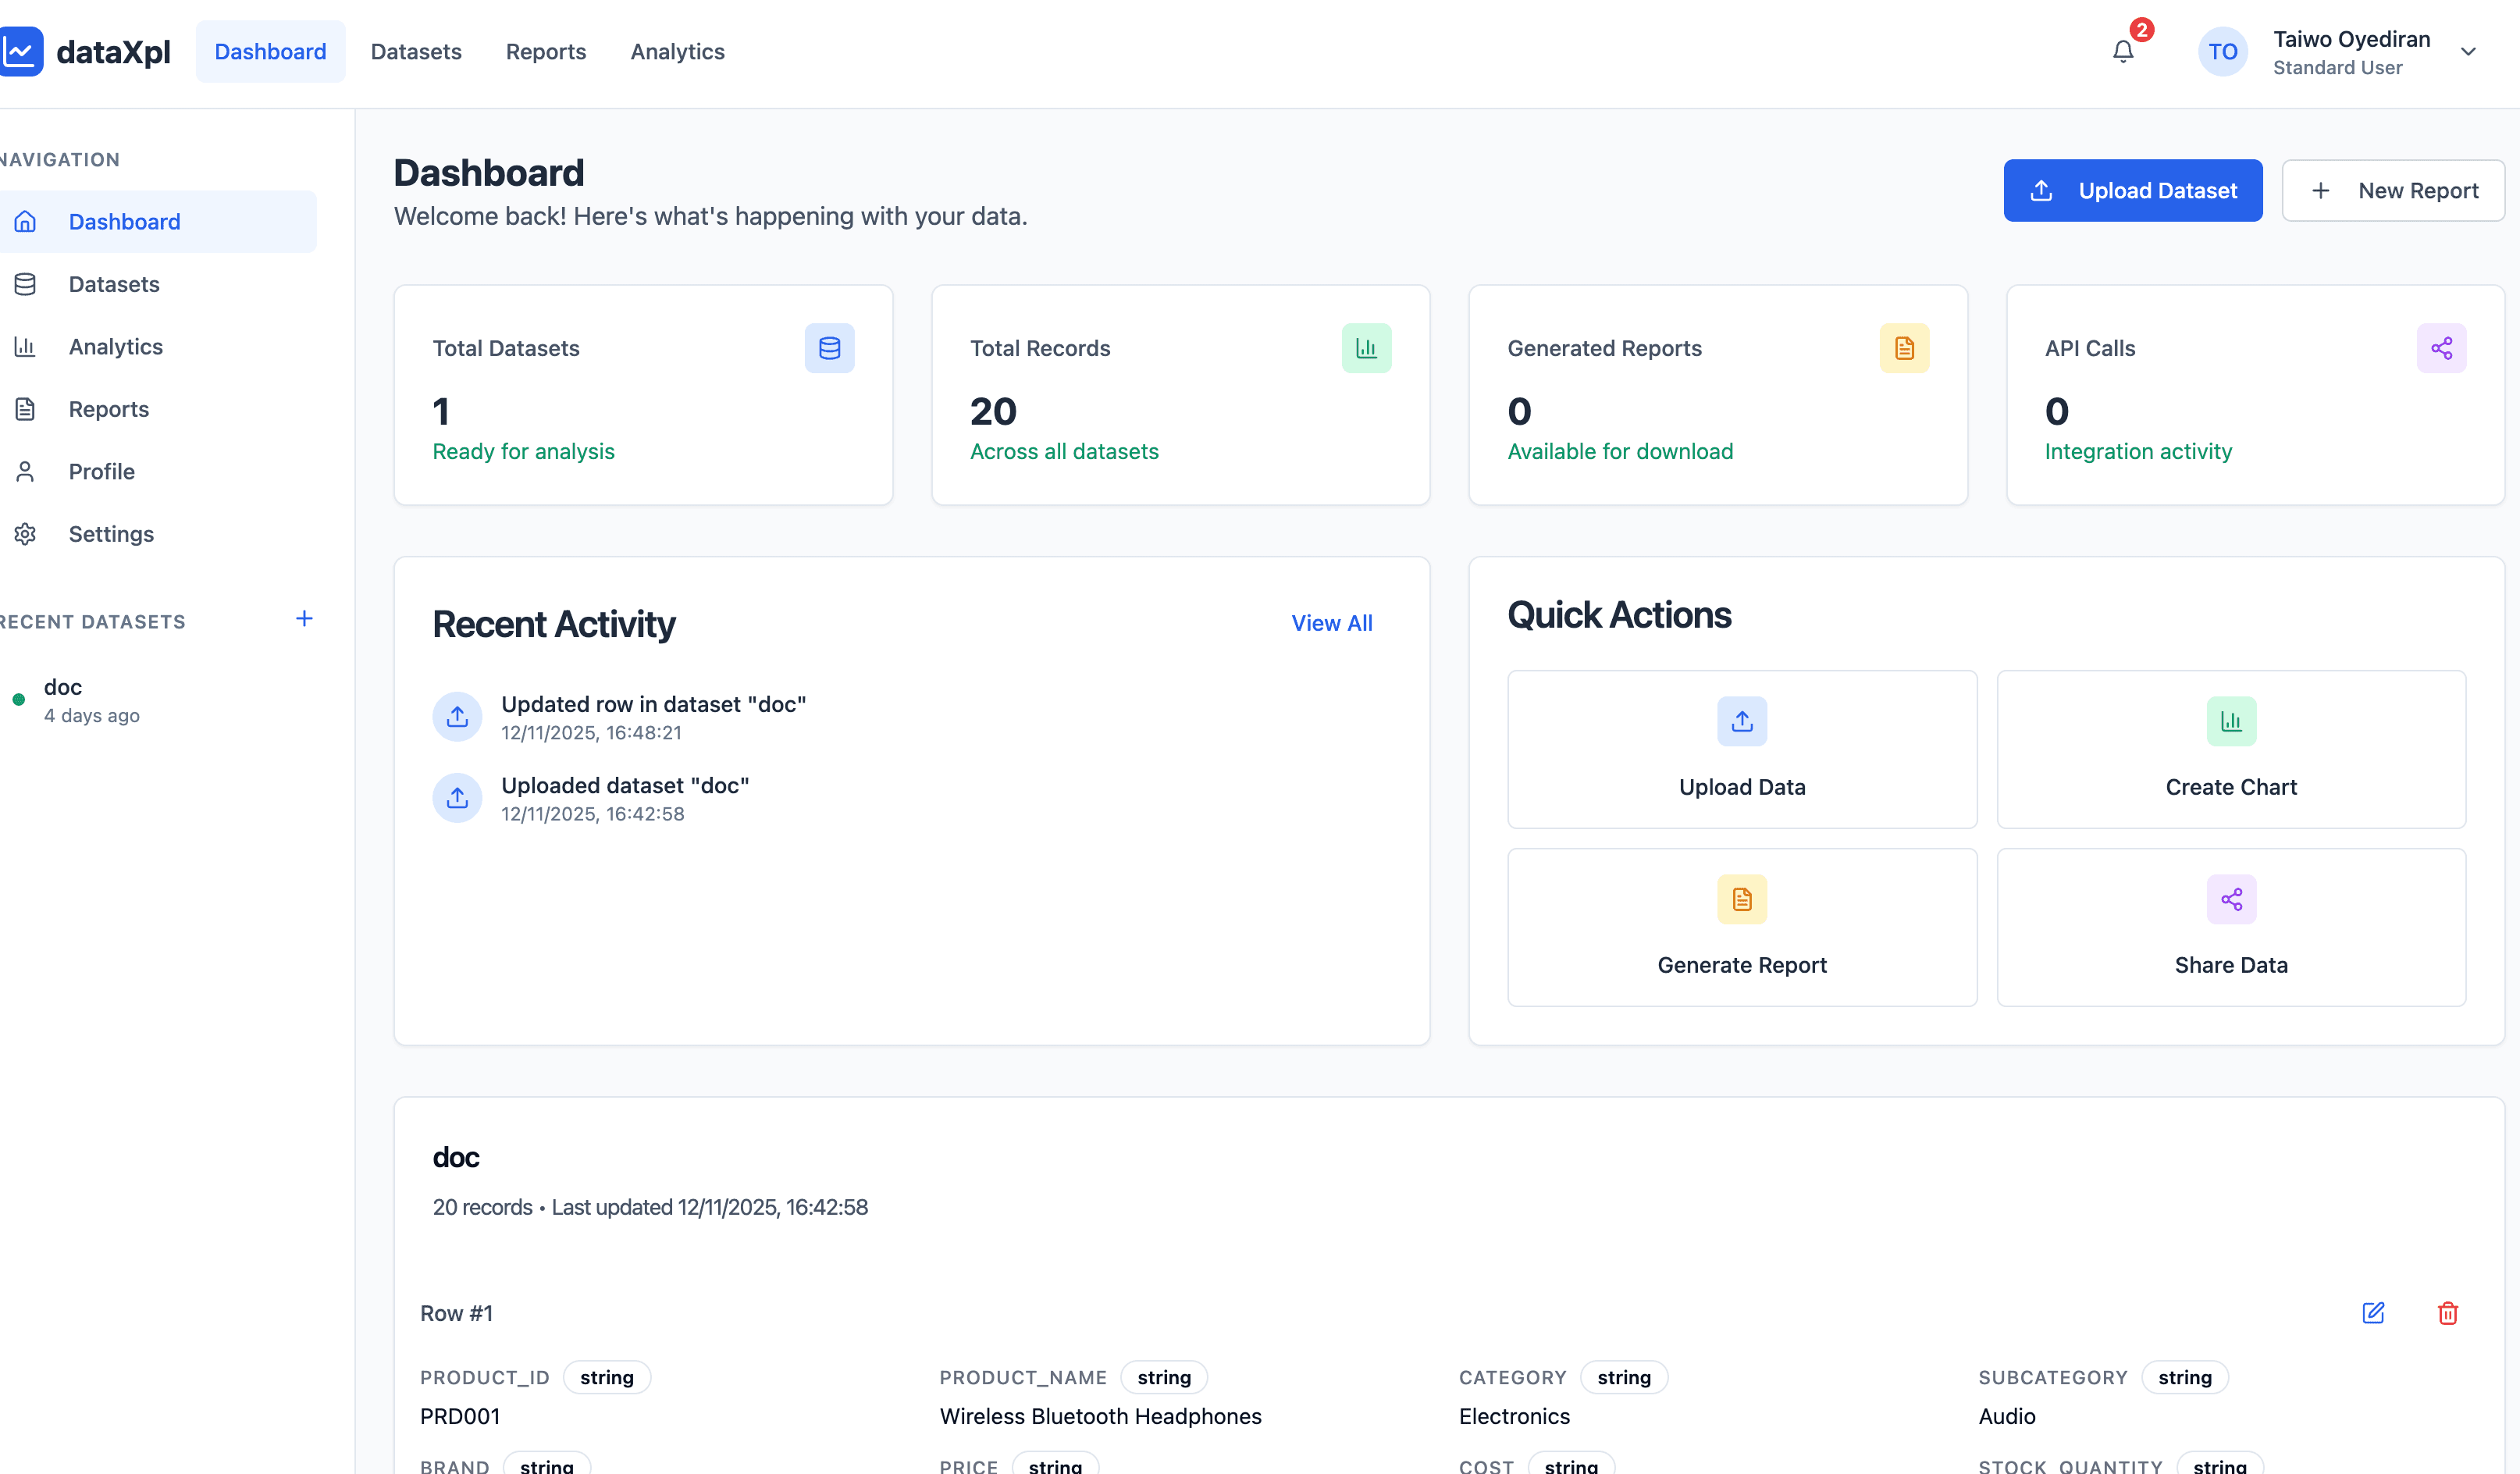This screenshot has width=2520, height=1474.
Task: Click the edit icon for Row #1
Action: coord(2373,1313)
